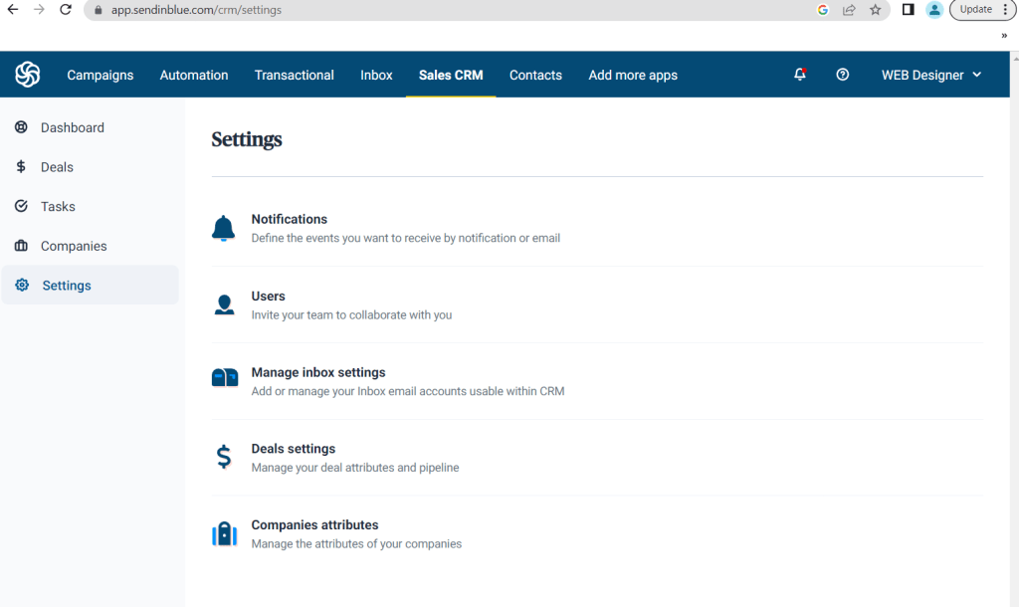
Task: Click the Companies attributes building icon
Action: [225, 534]
